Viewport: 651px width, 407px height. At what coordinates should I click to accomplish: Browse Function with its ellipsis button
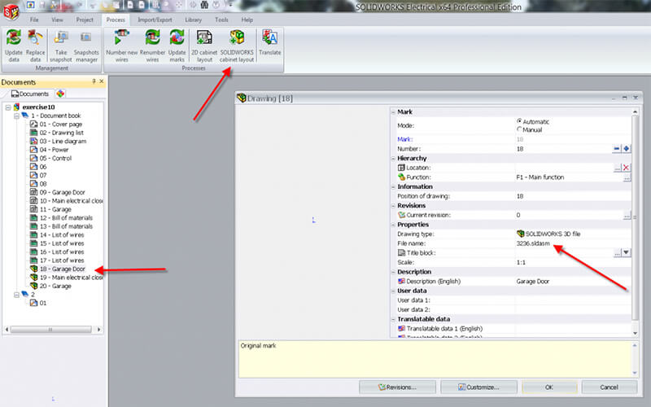(627, 177)
